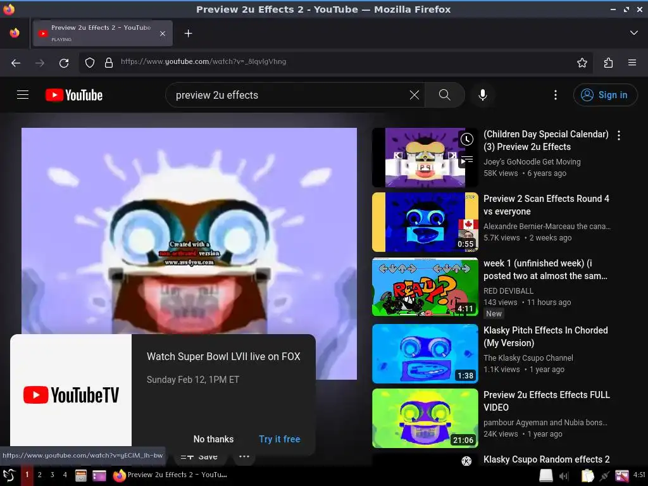This screenshot has width=648, height=486.
Task: Open the terminal icon in the taskbar
Action: click(99, 475)
